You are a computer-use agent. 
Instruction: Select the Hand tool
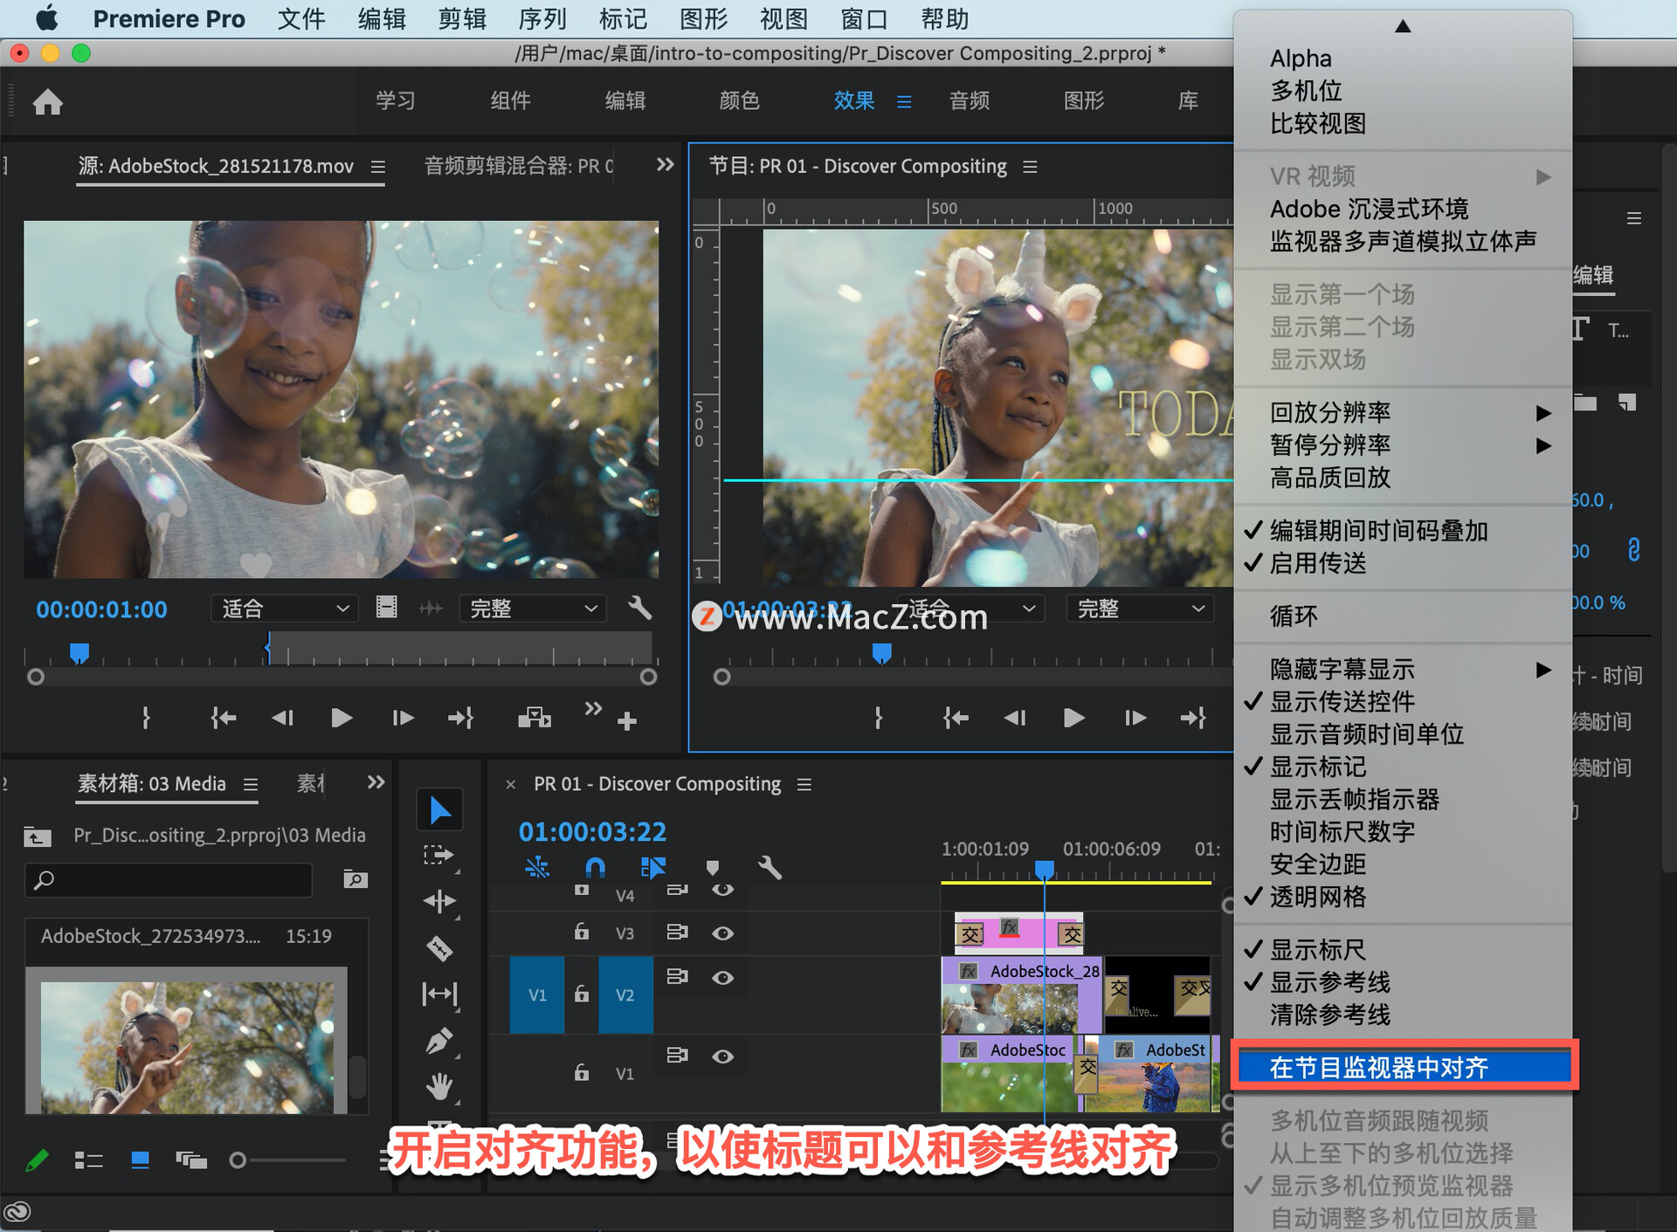click(439, 1087)
